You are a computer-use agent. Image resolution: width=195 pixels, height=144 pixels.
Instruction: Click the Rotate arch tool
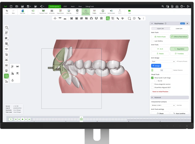tap(160, 53)
